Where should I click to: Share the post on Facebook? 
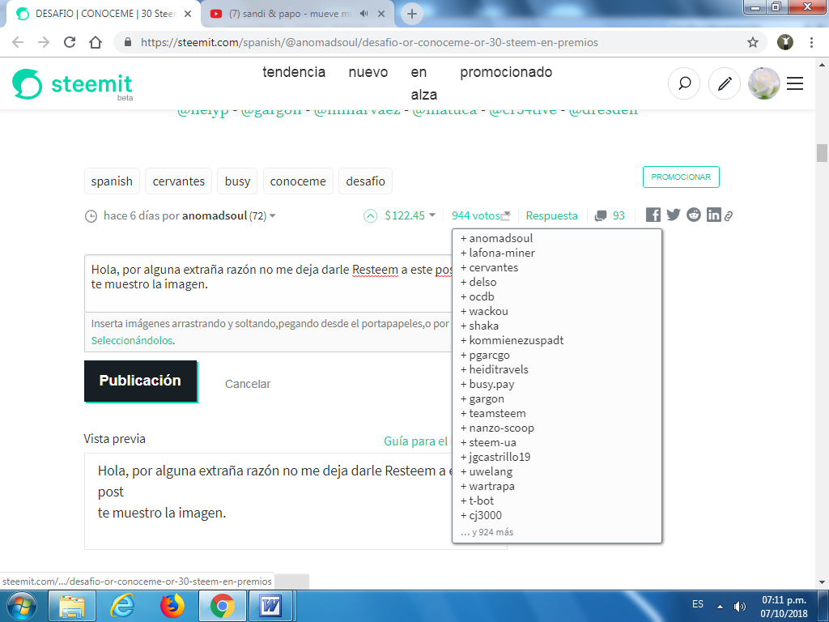(653, 215)
